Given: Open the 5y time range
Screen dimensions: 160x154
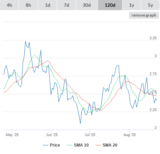Looking at the screenshot, I should point(151,5).
